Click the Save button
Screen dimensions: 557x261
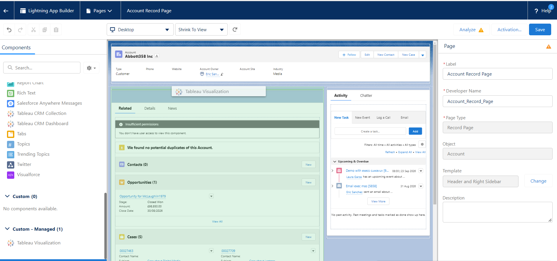[540, 30]
